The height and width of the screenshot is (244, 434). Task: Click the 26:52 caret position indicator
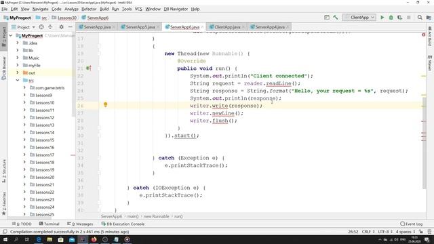353,232
